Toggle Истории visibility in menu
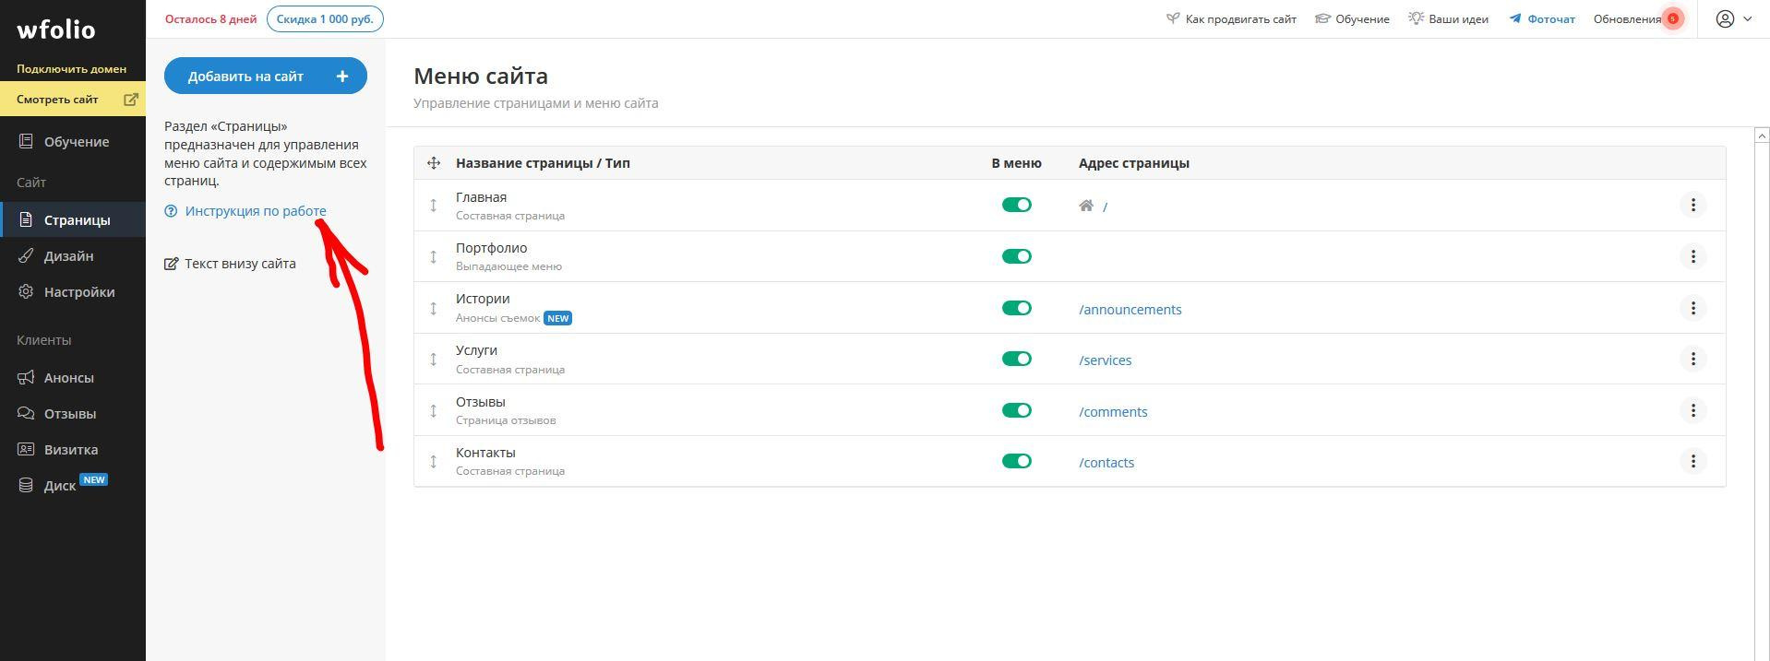The width and height of the screenshot is (1770, 661). [x=1016, y=308]
